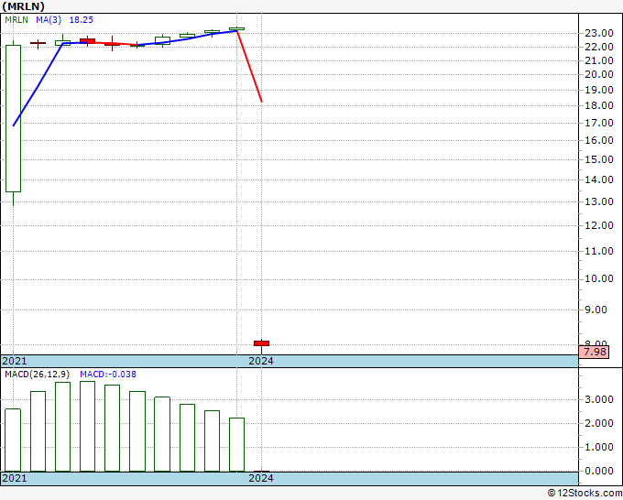This screenshot has width=623, height=500.
Task: Click the 18.00 price axis label
Action: pyautogui.click(x=599, y=105)
